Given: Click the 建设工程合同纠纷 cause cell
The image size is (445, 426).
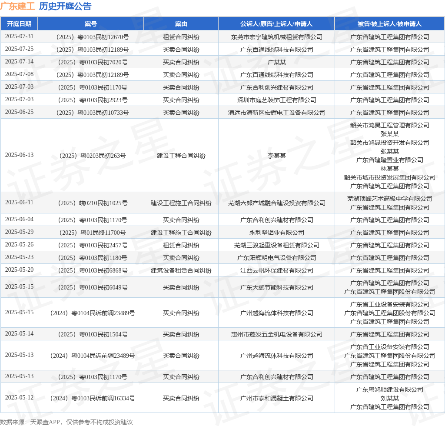Looking at the screenshot, I should click(x=181, y=156).
